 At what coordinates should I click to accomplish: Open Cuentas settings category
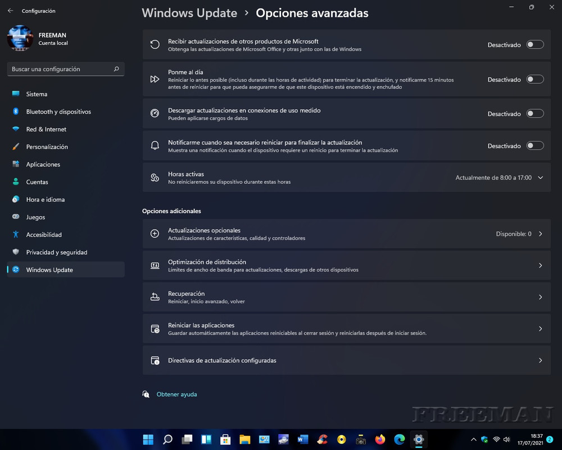coord(66,182)
